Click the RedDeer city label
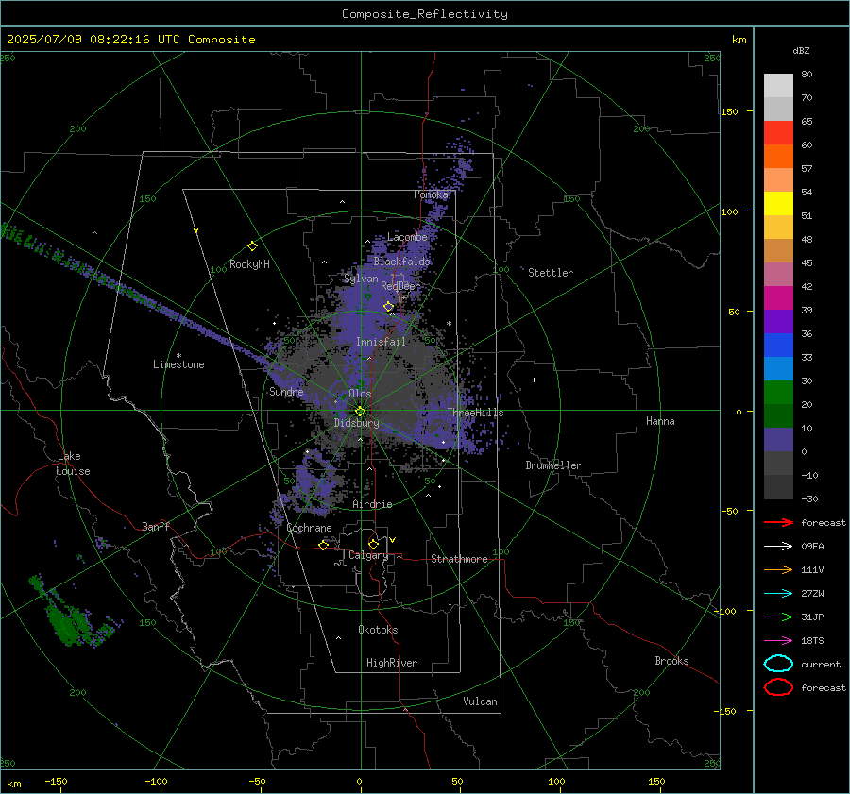The height and width of the screenshot is (794, 850). [x=400, y=286]
